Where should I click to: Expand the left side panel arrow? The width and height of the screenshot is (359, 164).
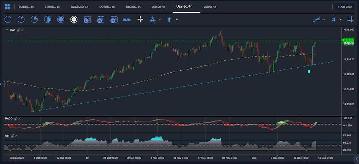1,84
